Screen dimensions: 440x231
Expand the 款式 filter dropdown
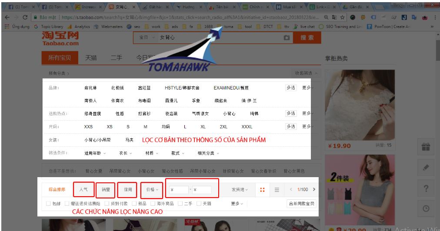(x=178, y=153)
